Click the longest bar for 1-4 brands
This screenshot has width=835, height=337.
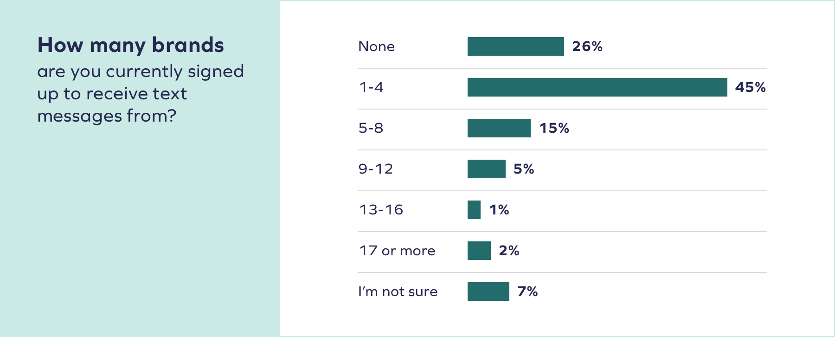(x=597, y=87)
